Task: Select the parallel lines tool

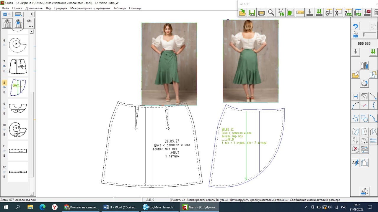Action: tap(364, 97)
